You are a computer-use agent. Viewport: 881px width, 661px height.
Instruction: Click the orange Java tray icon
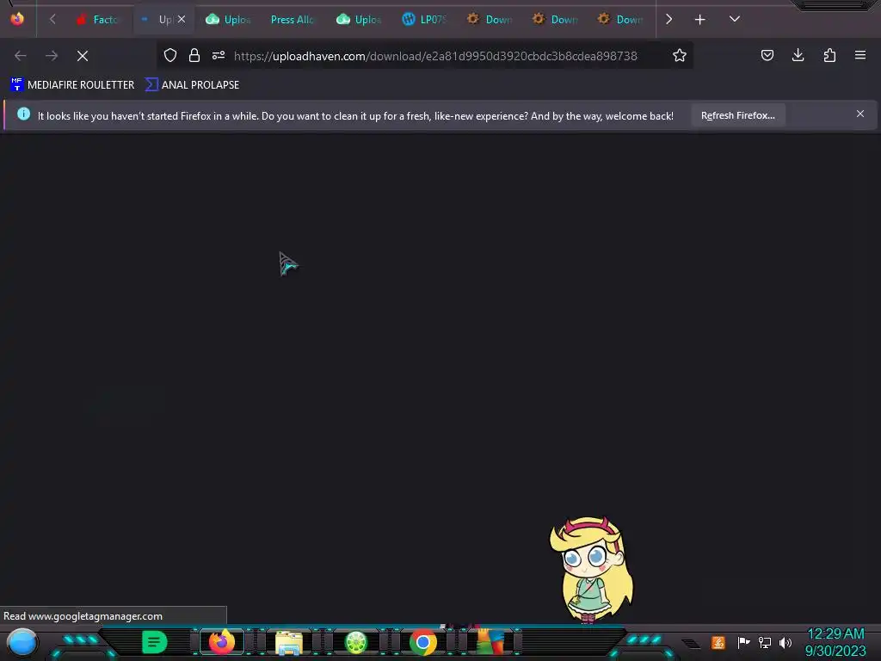click(718, 642)
